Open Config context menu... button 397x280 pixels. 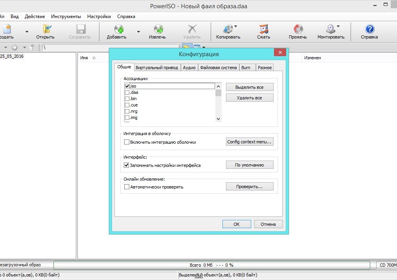(x=250, y=142)
